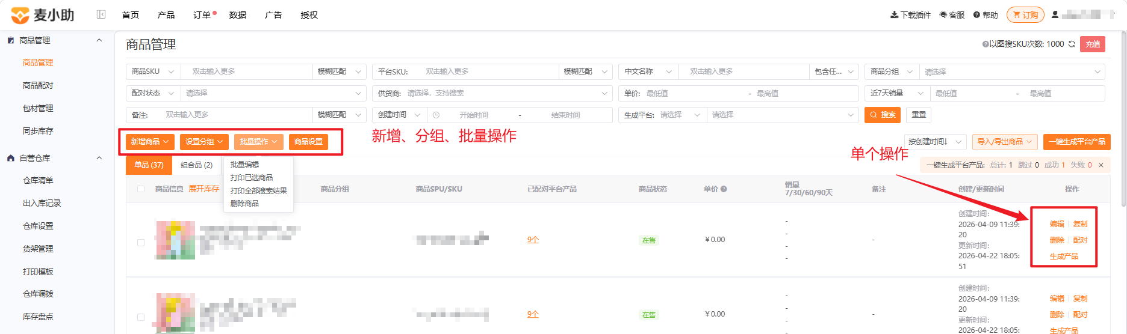The image size is (1127, 334).
Task: Click the orange 搜索 button
Action: pyautogui.click(x=883, y=115)
